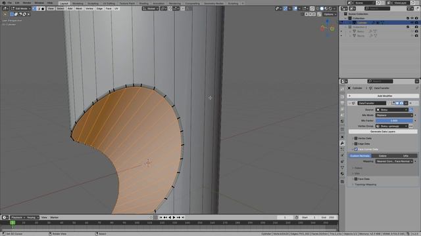Collapse the Collection tree item

click(345, 18)
